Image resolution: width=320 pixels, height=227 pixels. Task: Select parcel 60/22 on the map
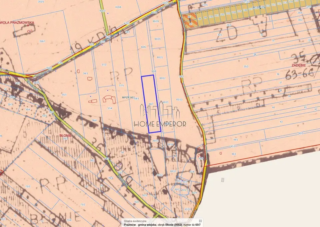coord(162,78)
